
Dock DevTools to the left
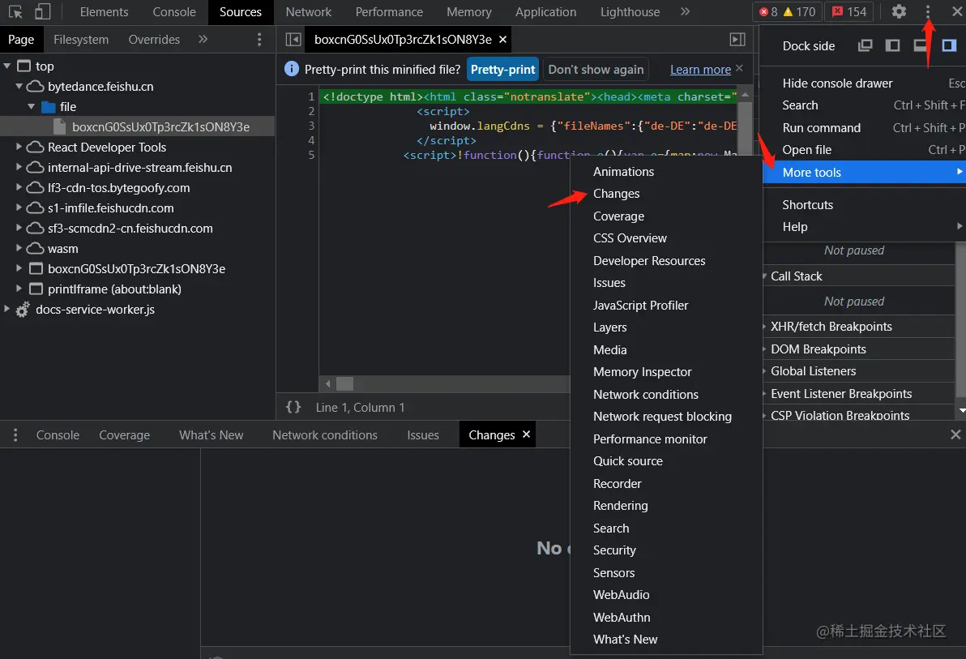click(x=892, y=45)
